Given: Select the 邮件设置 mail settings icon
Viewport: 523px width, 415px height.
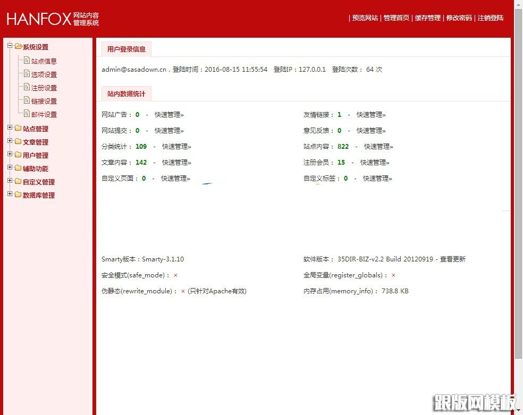Looking at the screenshot, I should 27,114.
